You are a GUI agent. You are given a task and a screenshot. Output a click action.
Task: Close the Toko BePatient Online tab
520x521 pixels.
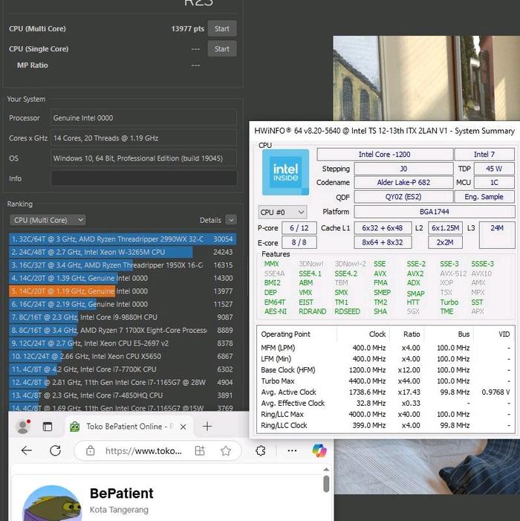[x=184, y=427]
